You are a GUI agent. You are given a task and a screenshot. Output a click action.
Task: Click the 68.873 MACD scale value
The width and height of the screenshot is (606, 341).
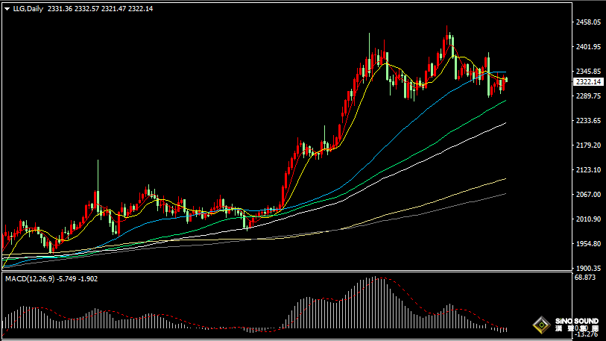(x=587, y=278)
